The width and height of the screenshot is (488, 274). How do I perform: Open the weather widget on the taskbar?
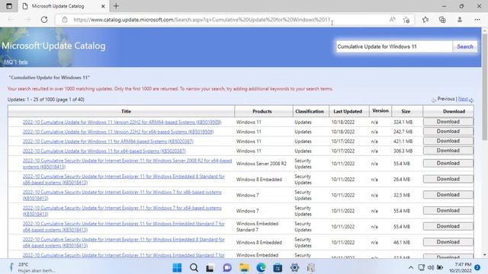coord(31,267)
